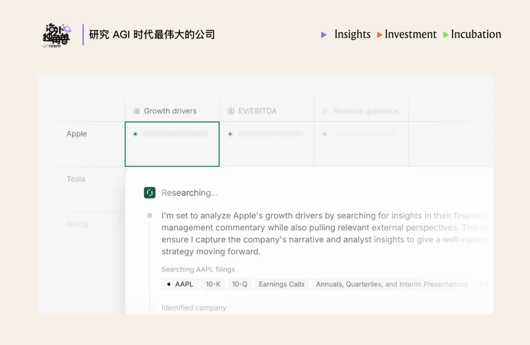
Task: Select the Tesla row label
Action: click(75, 179)
